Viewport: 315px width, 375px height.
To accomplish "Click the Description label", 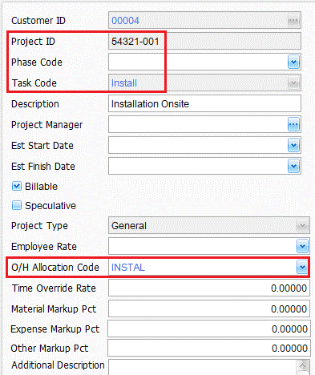I will point(35,104).
